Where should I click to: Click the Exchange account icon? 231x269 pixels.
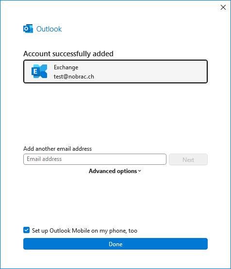[x=39, y=71]
